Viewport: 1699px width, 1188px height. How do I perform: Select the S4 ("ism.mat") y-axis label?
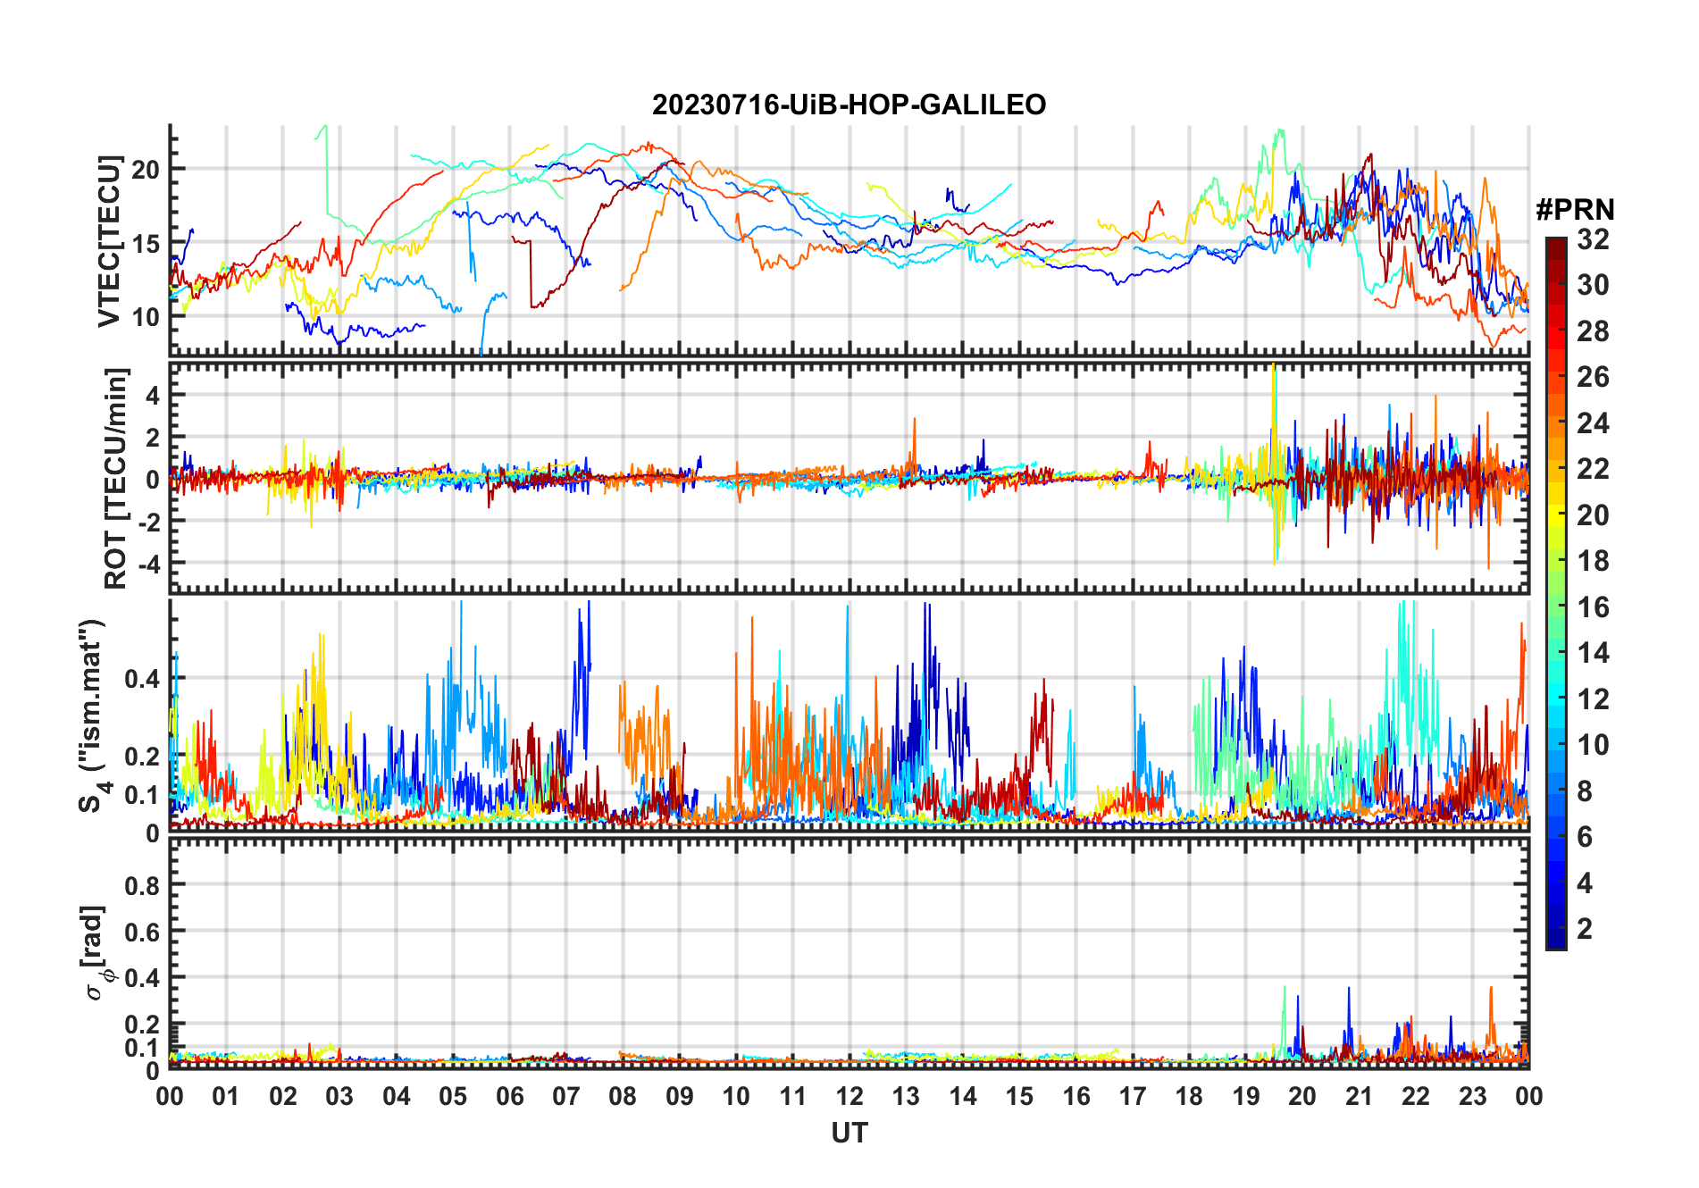click(94, 715)
